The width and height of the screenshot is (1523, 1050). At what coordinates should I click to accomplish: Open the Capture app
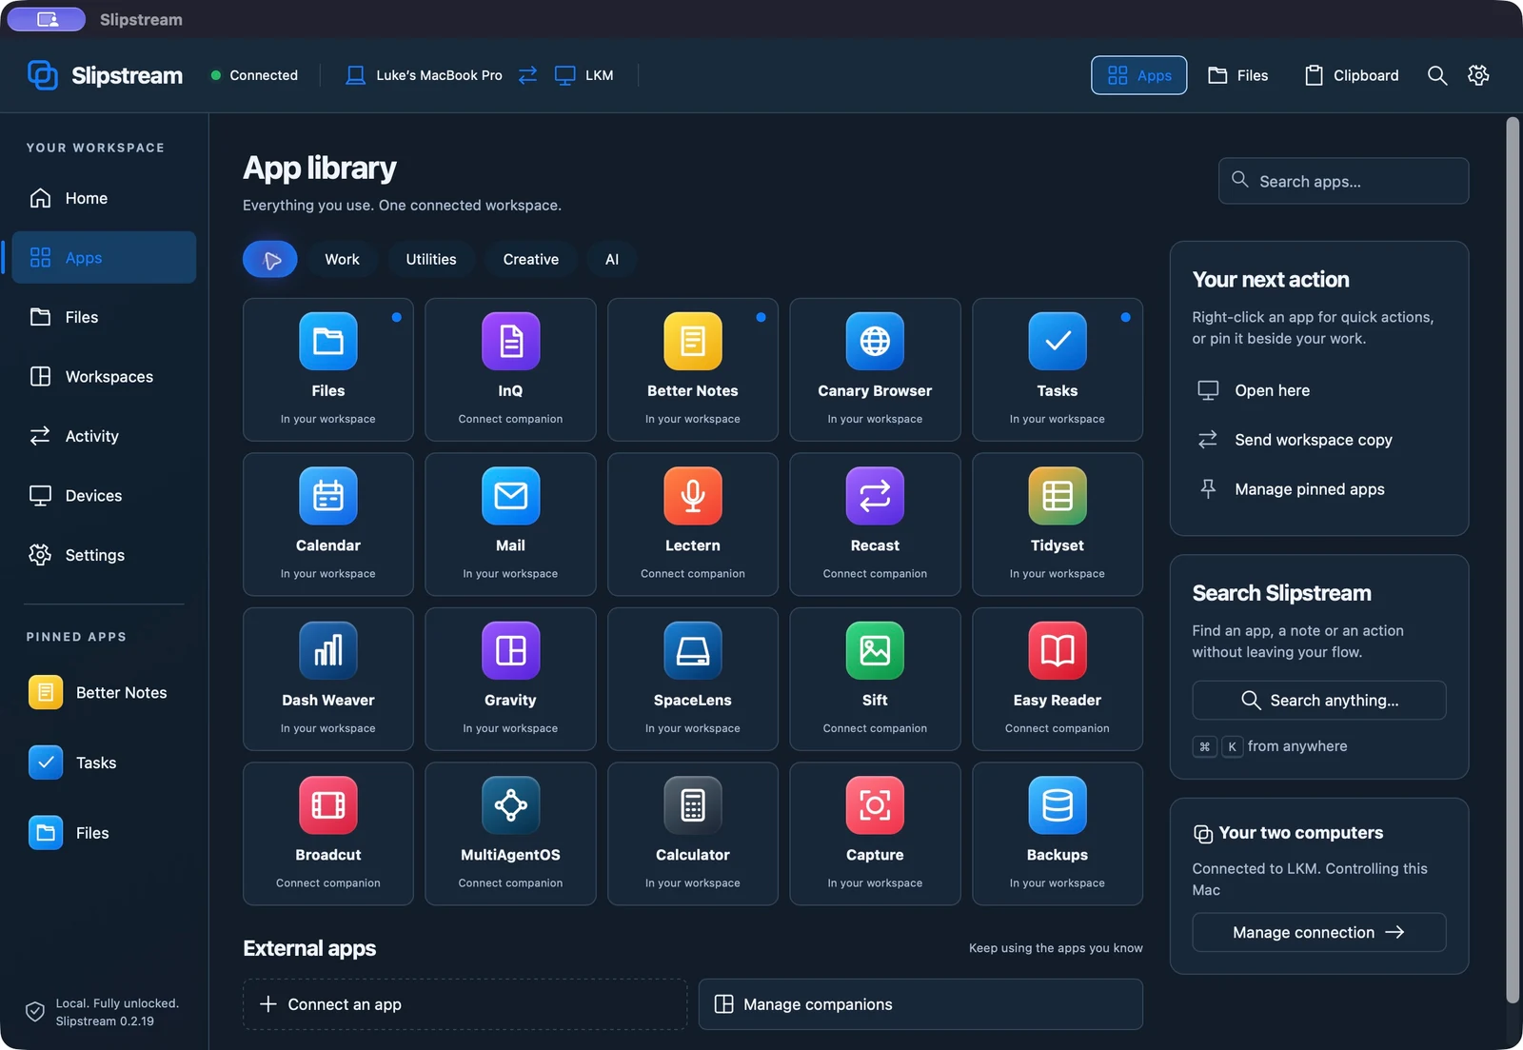875,834
